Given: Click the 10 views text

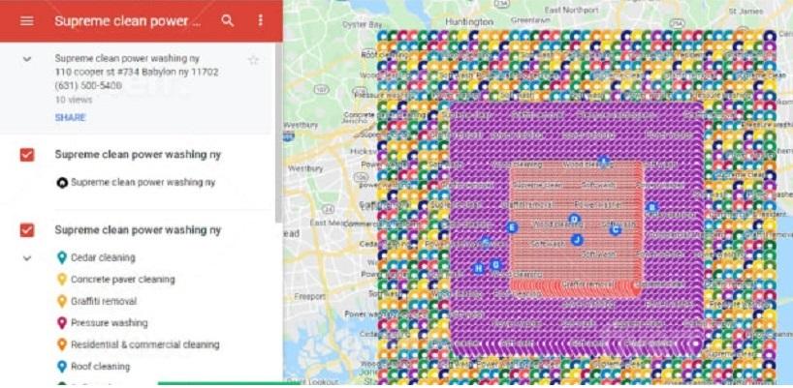Looking at the screenshot, I should (74, 100).
